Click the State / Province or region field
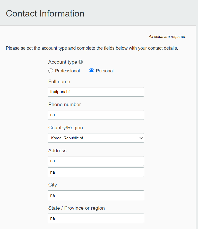The image size is (198, 229). pyautogui.click(x=96, y=218)
